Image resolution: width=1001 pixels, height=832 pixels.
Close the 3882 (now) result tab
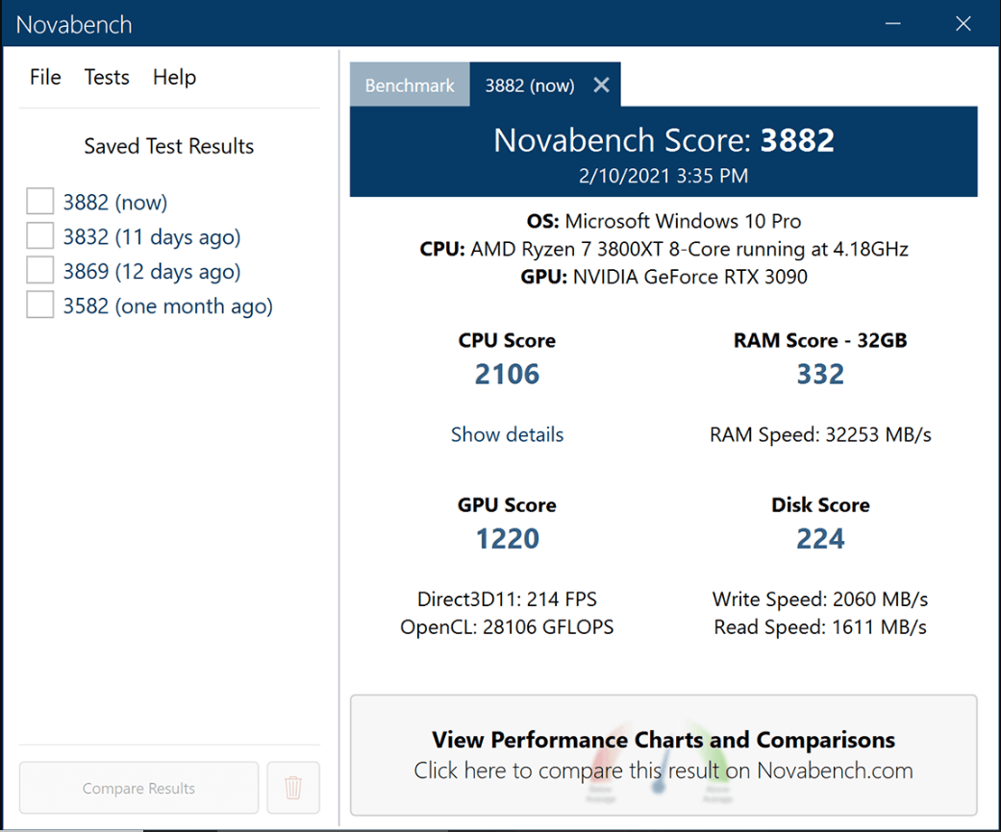point(601,85)
